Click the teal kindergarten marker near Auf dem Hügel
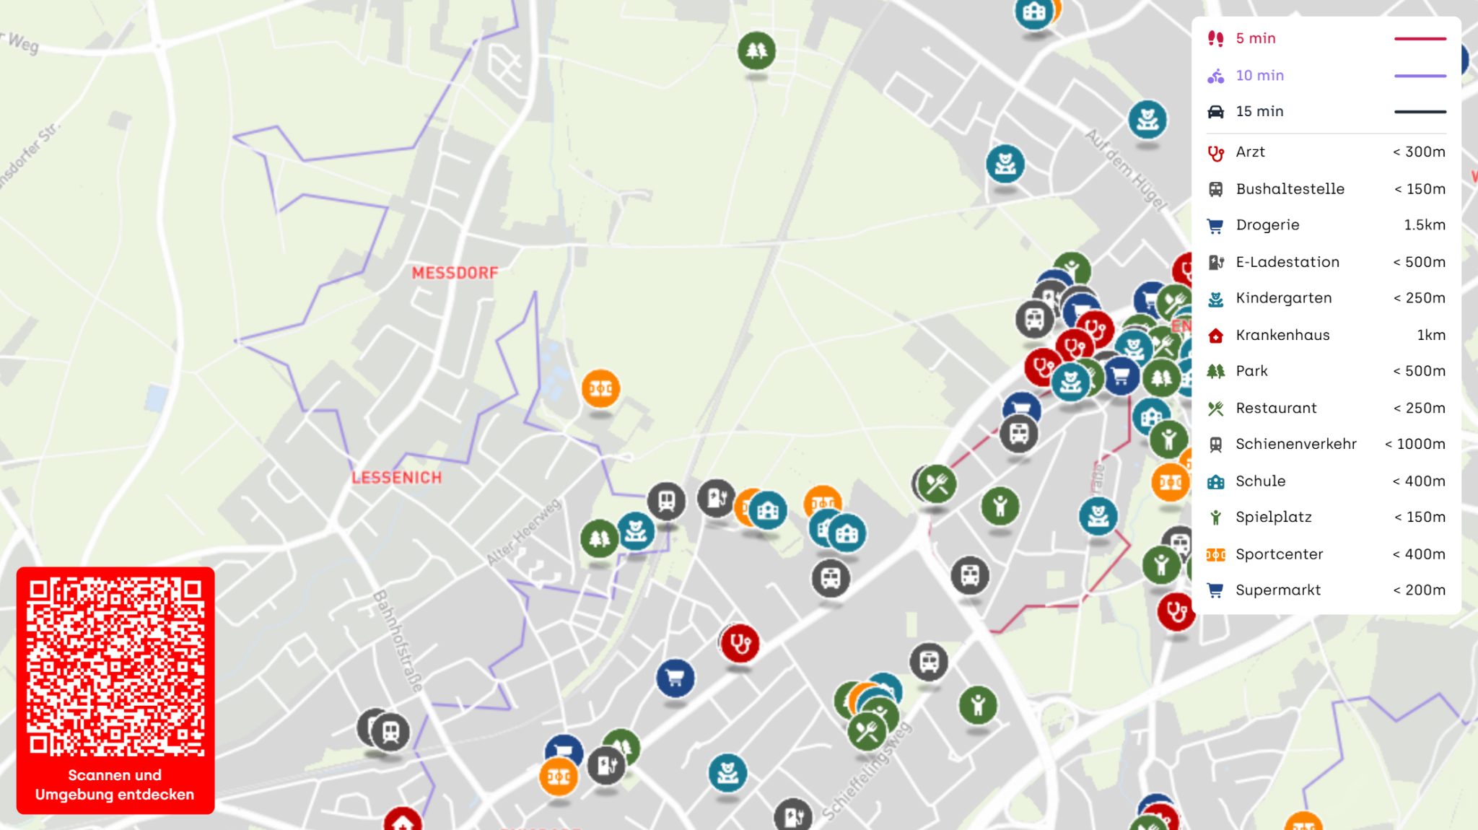This screenshot has height=830, width=1478. pyautogui.click(x=1147, y=120)
